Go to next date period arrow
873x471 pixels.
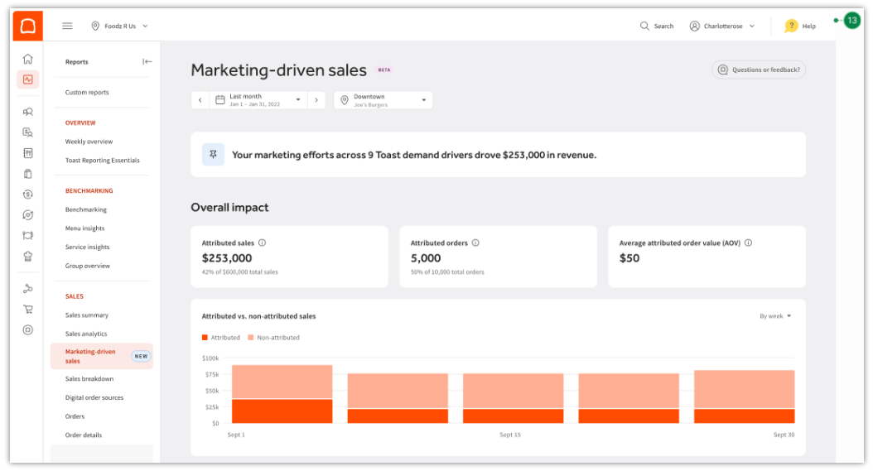316,100
